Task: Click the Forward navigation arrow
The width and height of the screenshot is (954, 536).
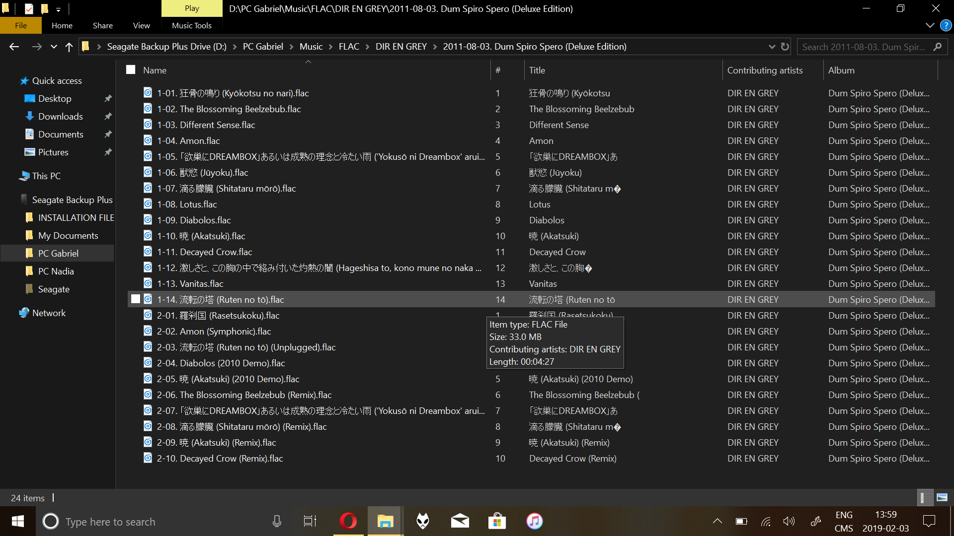Action: 37,47
